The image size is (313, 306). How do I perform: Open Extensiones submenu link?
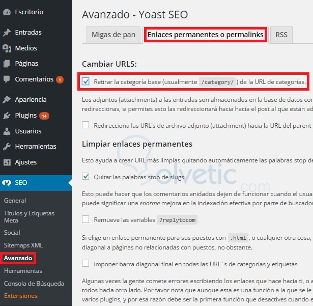tap(21, 296)
